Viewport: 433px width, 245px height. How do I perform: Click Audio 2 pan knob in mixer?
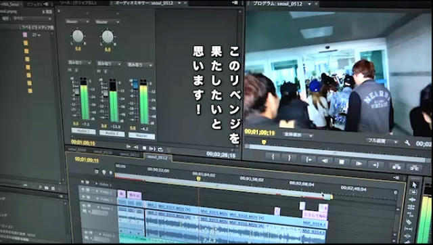pos(108,37)
